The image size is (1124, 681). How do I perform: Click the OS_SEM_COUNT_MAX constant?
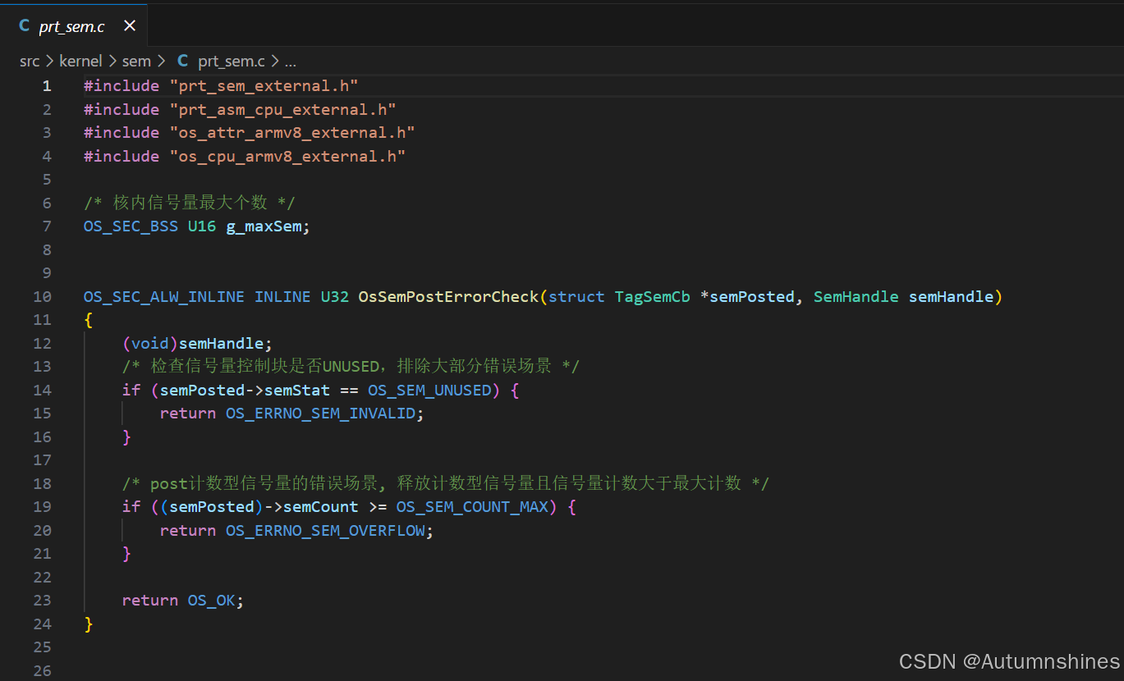[472, 507]
